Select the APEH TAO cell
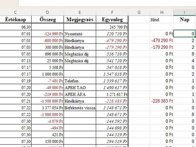196x147 pixels. pyautogui.click(x=80, y=88)
